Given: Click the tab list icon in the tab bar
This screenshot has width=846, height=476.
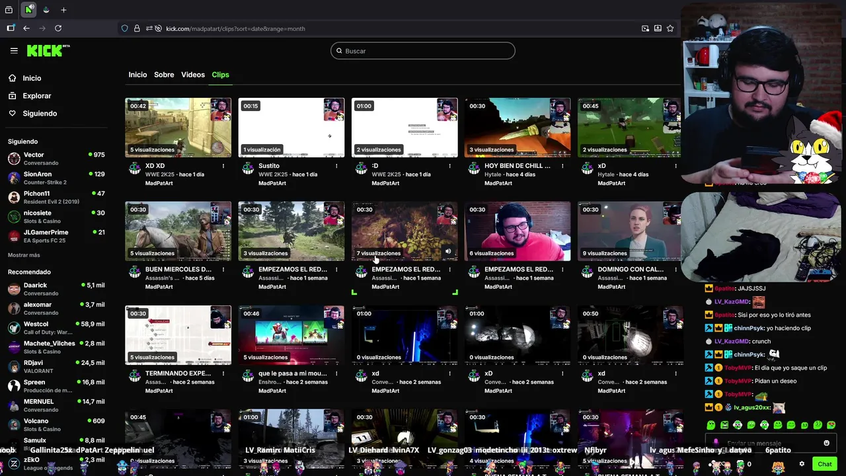Looking at the screenshot, I should click(9, 10).
